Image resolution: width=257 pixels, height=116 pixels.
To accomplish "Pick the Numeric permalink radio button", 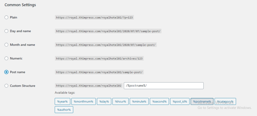I will (7, 59).
